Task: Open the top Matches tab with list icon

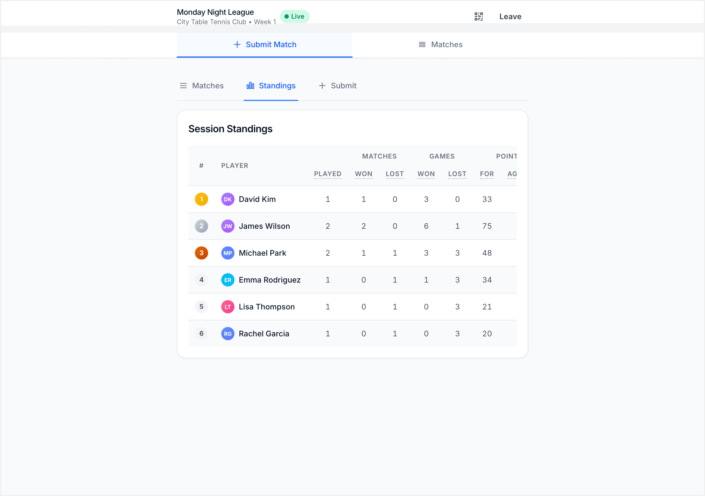Action: tap(440, 45)
